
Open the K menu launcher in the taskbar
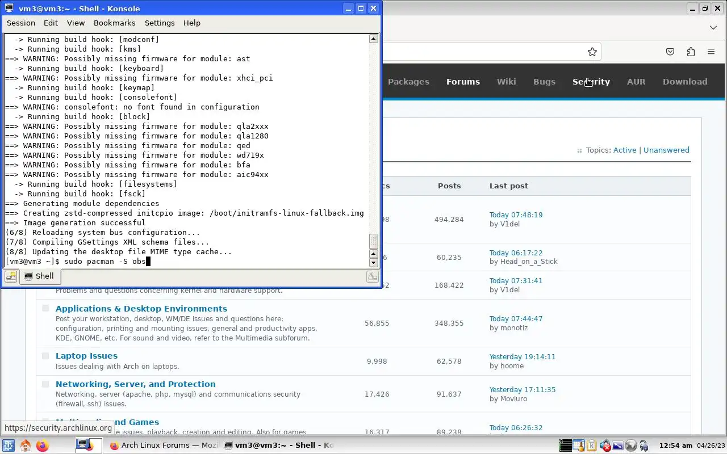pyautogui.click(x=8, y=445)
